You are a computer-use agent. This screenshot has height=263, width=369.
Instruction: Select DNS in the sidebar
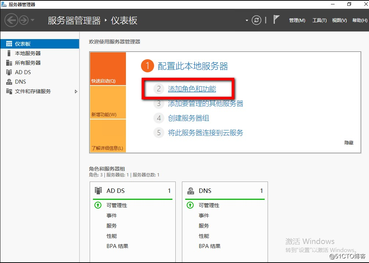pos(40,82)
